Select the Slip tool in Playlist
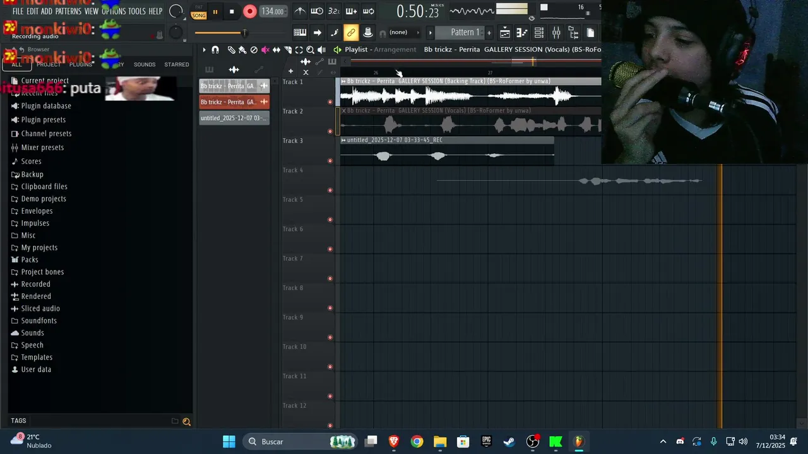The image size is (808, 454). pyautogui.click(x=276, y=50)
